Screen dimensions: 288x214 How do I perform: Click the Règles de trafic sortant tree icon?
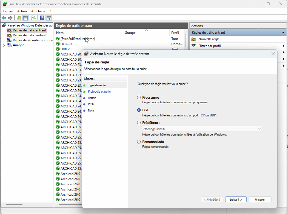point(9,35)
